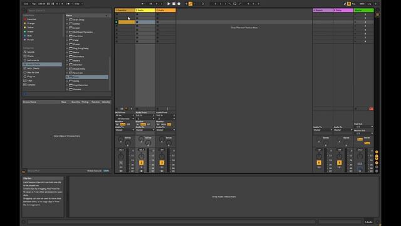Screen dimensions: 401x226
Task: Select the Orange collection
Action: click(x=31, y=23)
